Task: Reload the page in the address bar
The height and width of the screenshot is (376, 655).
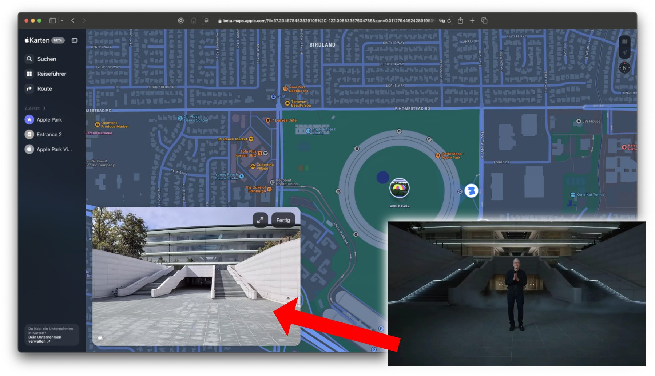Action: 449,21
